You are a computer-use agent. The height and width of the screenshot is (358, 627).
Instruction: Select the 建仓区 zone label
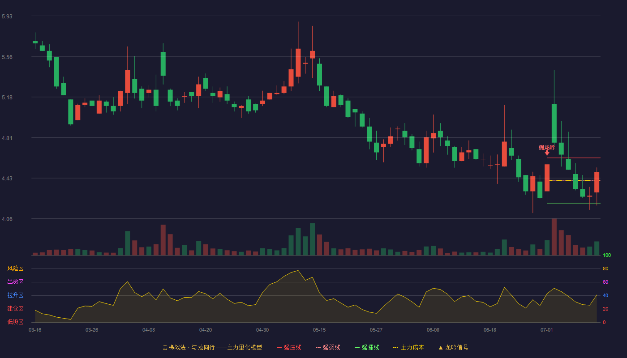coord(15,309)
